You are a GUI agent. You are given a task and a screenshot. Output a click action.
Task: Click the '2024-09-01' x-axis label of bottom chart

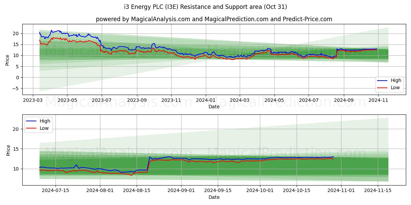click(x=181, y=191)
